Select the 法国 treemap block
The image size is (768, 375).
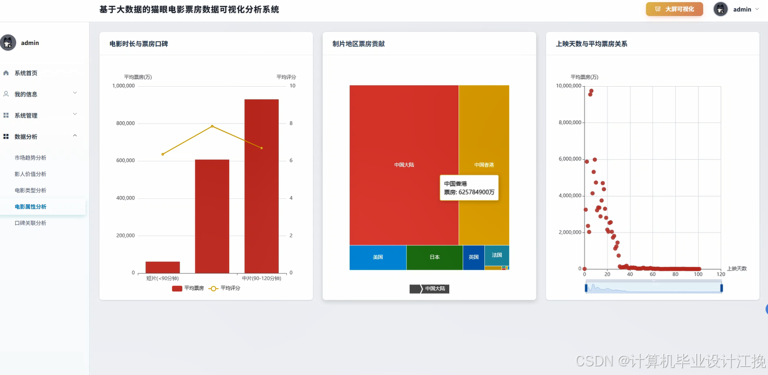[497, 255]
